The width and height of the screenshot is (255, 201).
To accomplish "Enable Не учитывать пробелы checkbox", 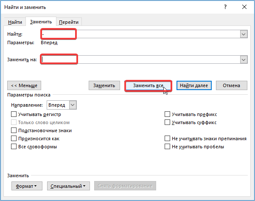I will pos(167,147).
